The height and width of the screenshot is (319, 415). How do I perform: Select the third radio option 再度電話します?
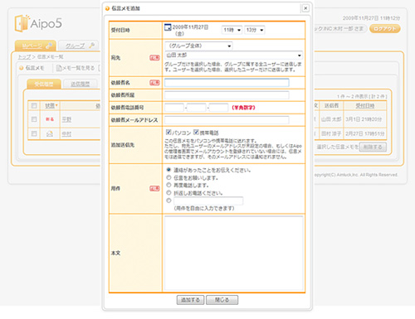(168, 185)
